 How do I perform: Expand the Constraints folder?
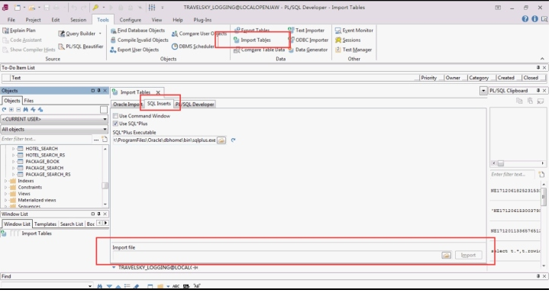click(5, 188)
